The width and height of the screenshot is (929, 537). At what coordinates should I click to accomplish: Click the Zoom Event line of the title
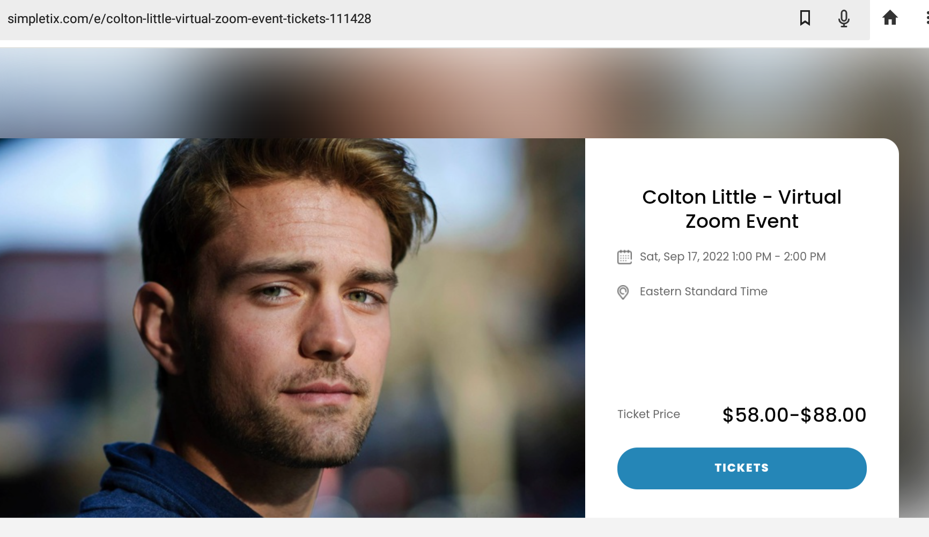[x=741, y=221]
